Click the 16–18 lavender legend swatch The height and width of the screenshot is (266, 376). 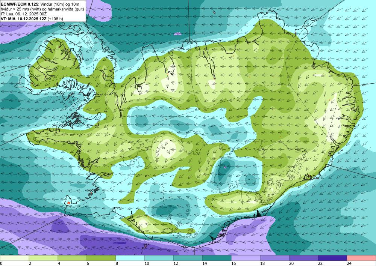click(246, 258)
